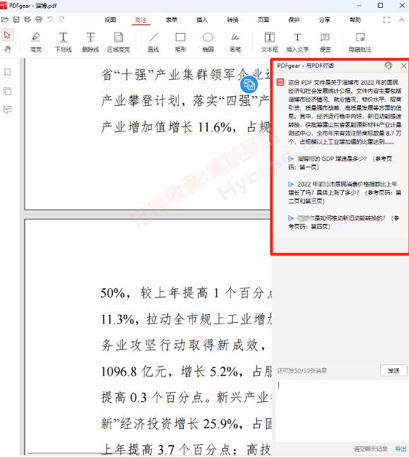Image resolution: width=409 pixels, height=457 pixels.
Task: Open the comments sidebar panel
Action: (x=8, y=110)
